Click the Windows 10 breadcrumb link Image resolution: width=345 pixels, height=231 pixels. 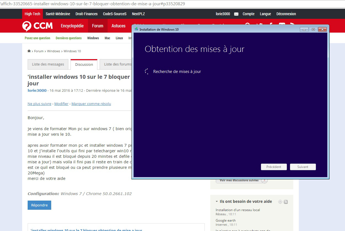click(72, 51)
